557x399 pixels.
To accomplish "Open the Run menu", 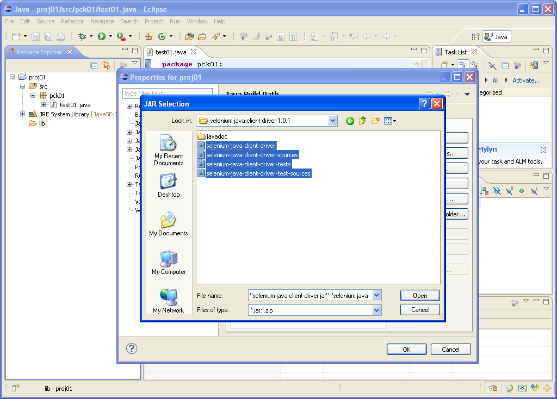I will 175,21.
